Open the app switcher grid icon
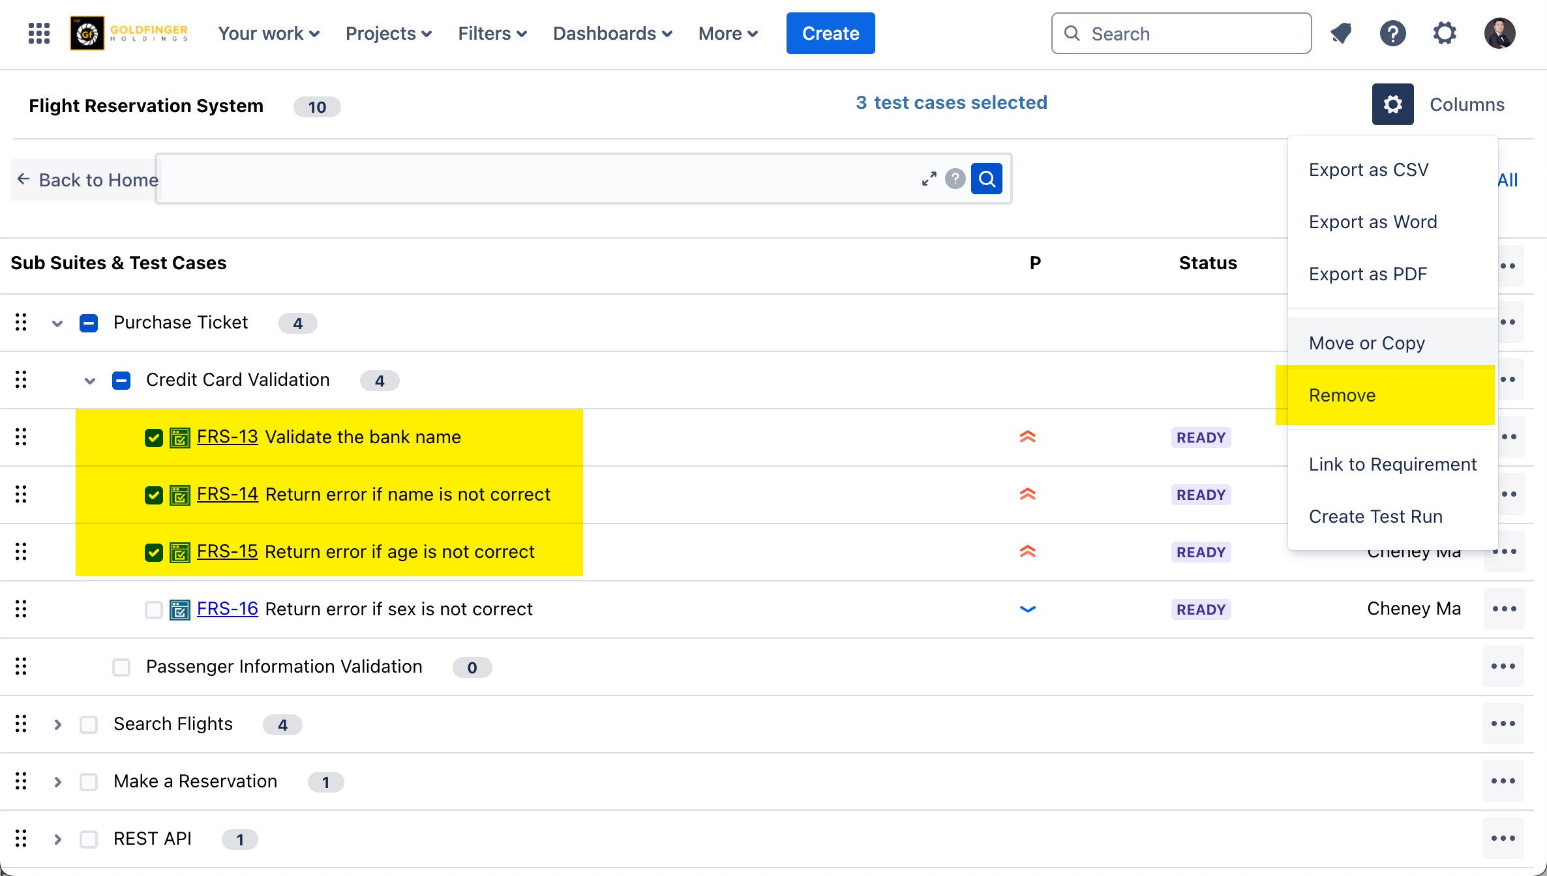1547x876 pixels. click(39, 33)
